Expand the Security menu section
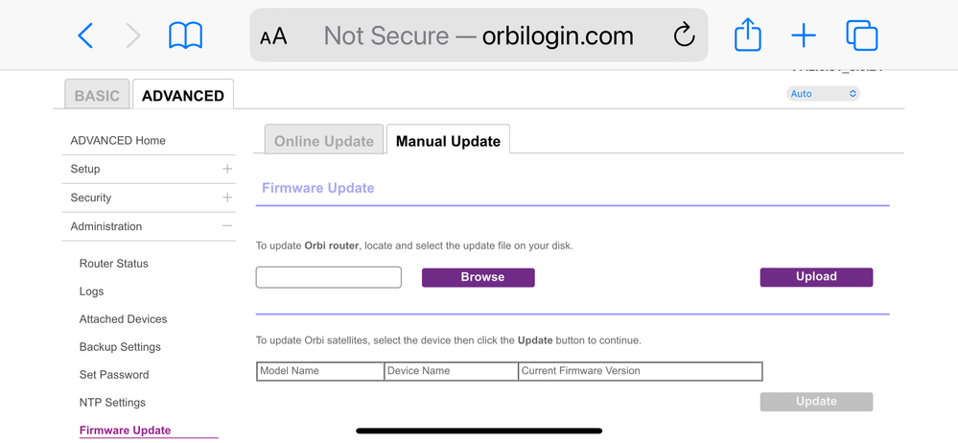958x443 pixels. [227, 198]
